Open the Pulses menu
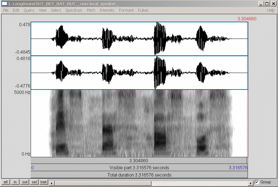The height and width of the screenshot is (187, 278). (144, 10)
